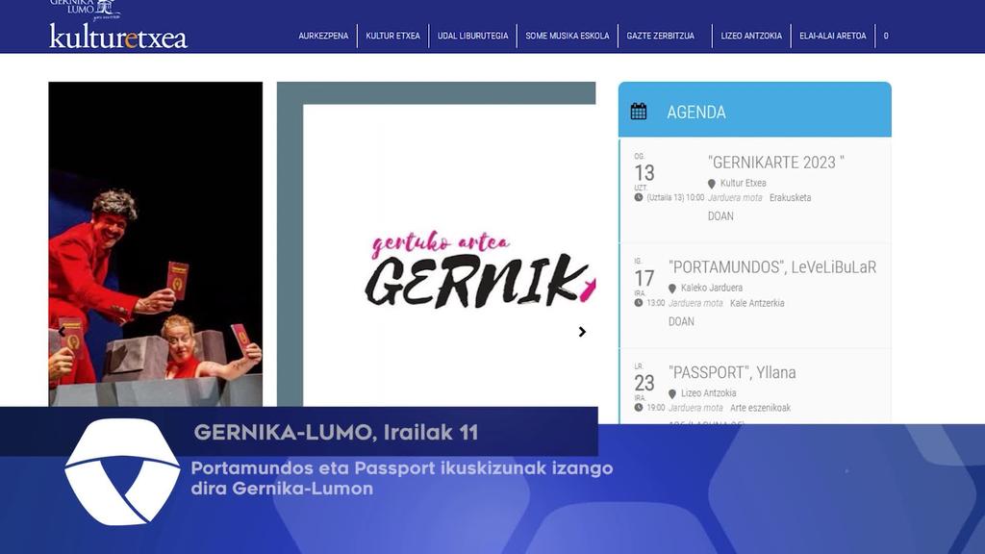Open the Kultur Etxea menu item

coord(392,36)
